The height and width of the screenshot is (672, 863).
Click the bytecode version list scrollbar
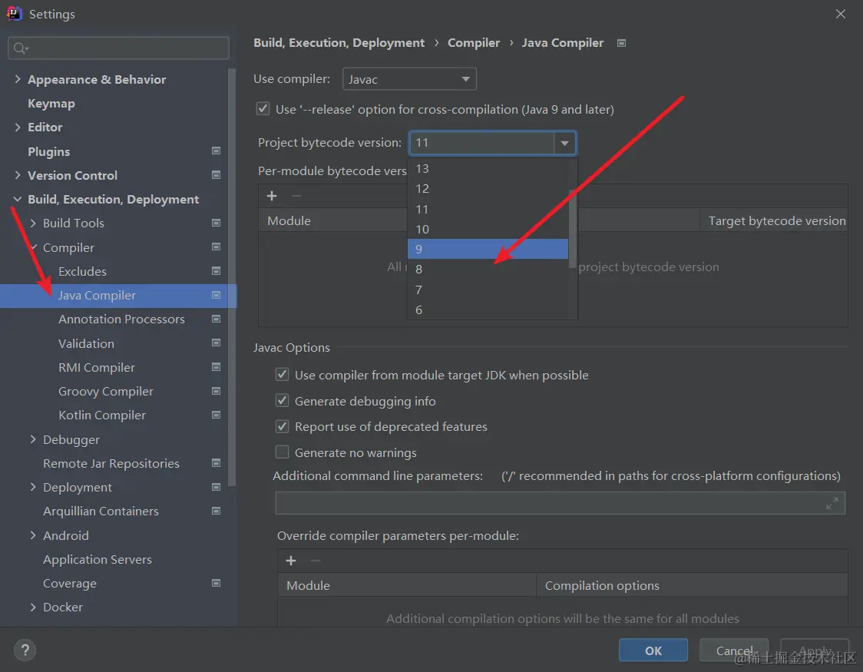[573, 229]
